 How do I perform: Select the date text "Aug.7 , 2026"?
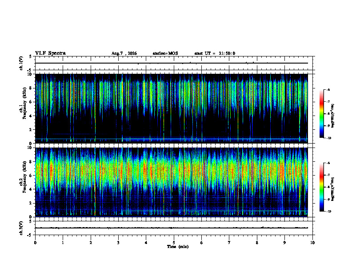(124, 53)
